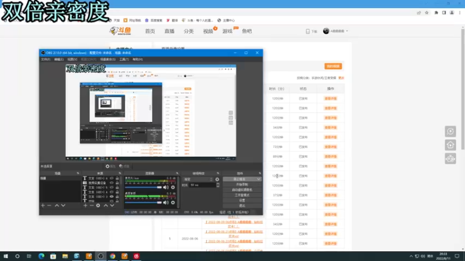
Task: Click the add scene plus icon in OBS
Action: (43, 205)
